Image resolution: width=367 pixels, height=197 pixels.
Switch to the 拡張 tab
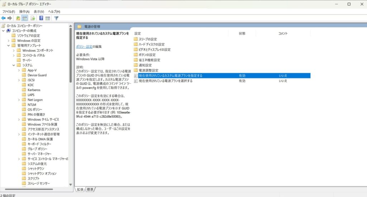[80, 189]
